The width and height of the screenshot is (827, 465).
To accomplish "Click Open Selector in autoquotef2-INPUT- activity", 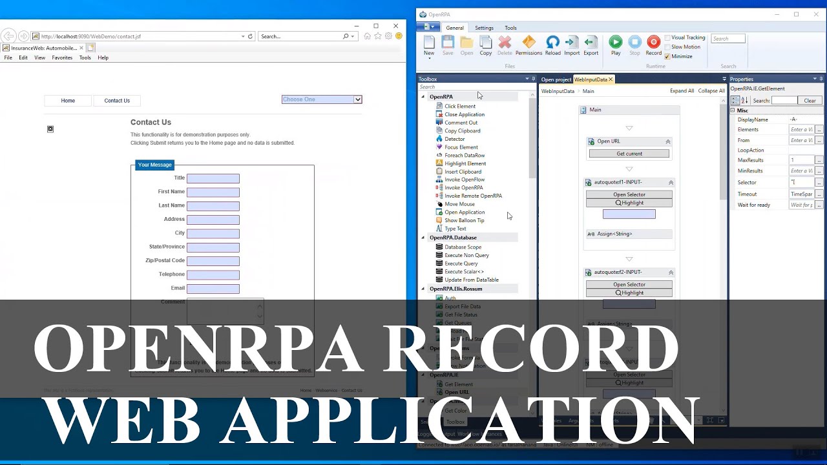I will 629,284.
